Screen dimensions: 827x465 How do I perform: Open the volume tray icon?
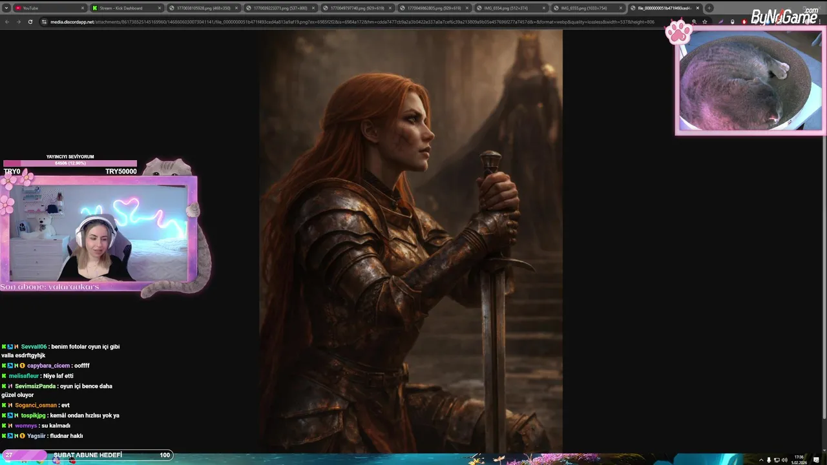coord(784,460)
